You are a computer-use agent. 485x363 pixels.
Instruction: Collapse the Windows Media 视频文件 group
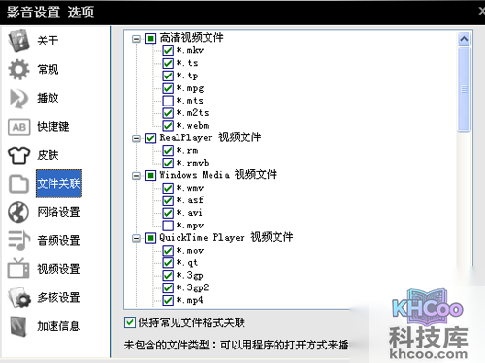click(x=136, y=176)
